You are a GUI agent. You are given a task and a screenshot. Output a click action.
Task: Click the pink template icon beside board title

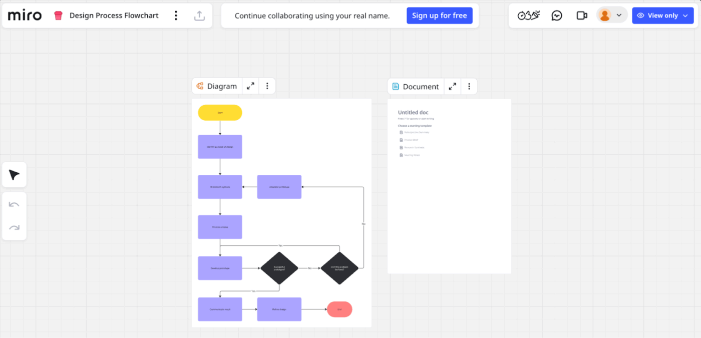[x=59, y=15]
